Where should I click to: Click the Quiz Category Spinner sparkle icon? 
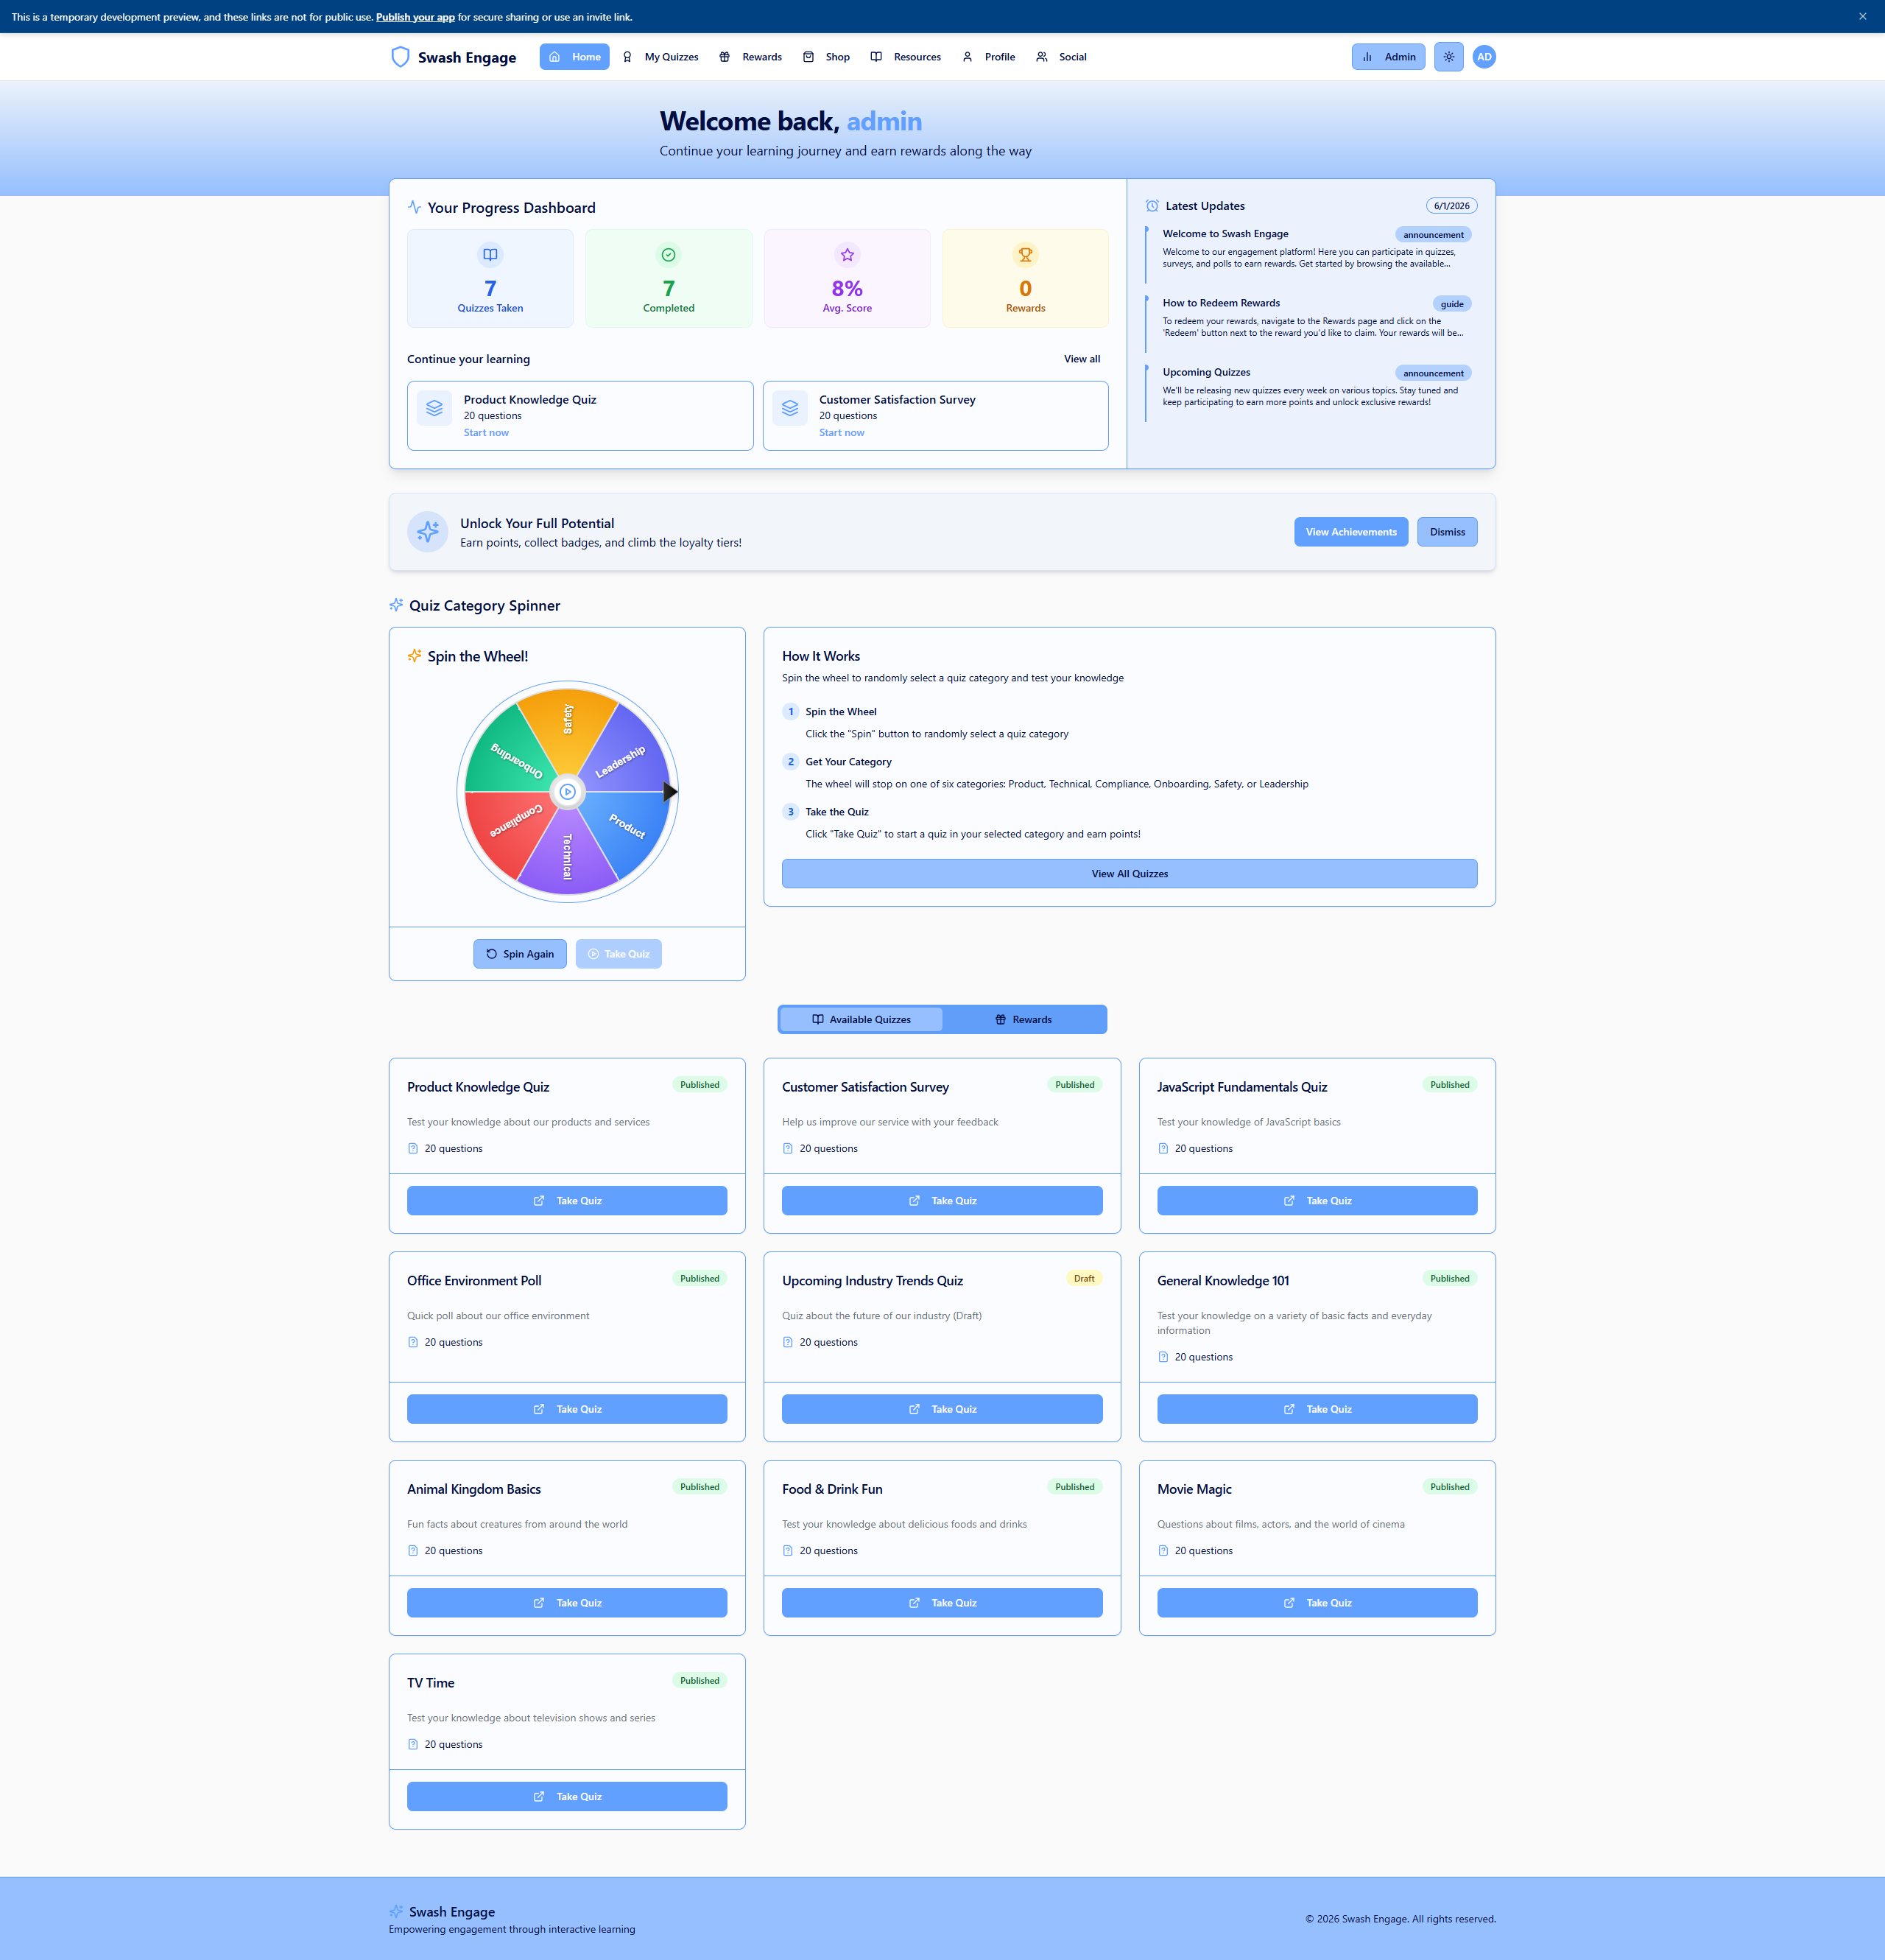click(x=397, y=605)
